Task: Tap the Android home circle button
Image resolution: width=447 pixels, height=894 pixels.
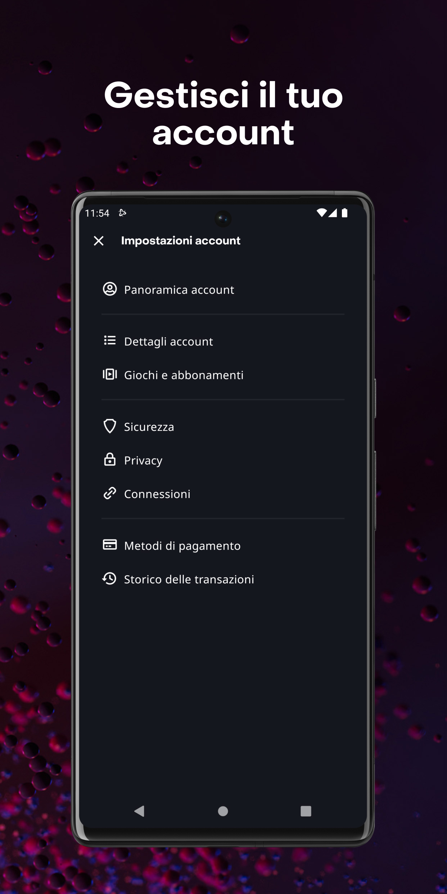Action: (223, 811)
